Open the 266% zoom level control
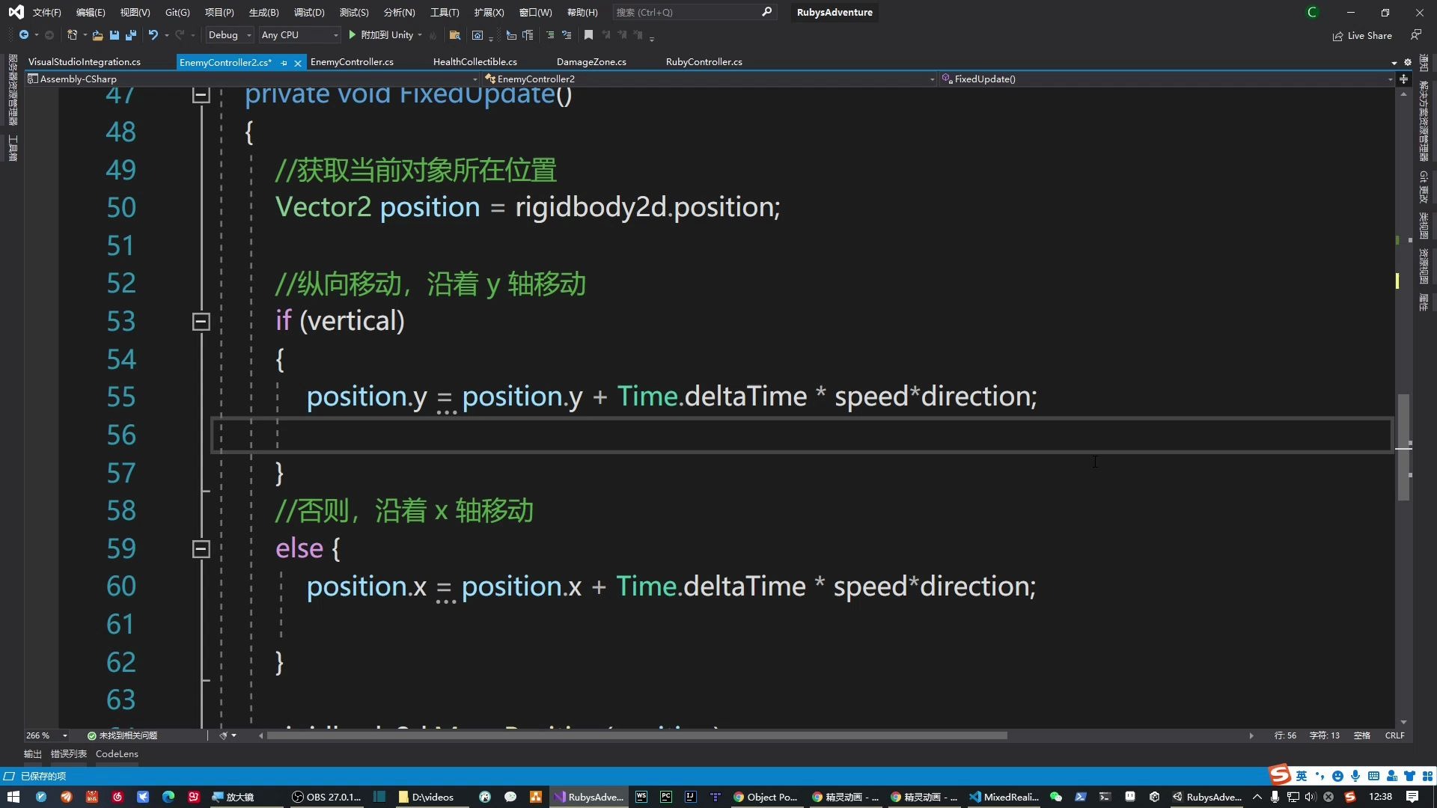 tap(43, 735)
